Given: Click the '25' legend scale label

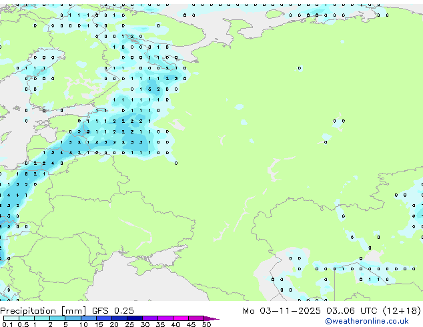Looking at the screenshot, I should pyautogui.click(x=129, y=324).
